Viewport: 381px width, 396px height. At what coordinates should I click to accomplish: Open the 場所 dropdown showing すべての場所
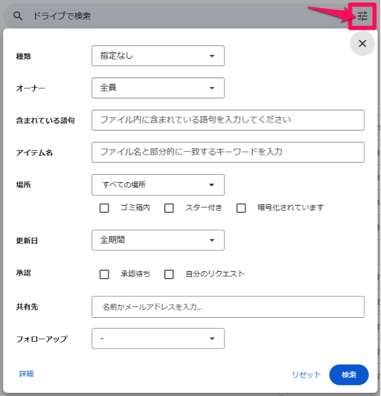point(158,185)
